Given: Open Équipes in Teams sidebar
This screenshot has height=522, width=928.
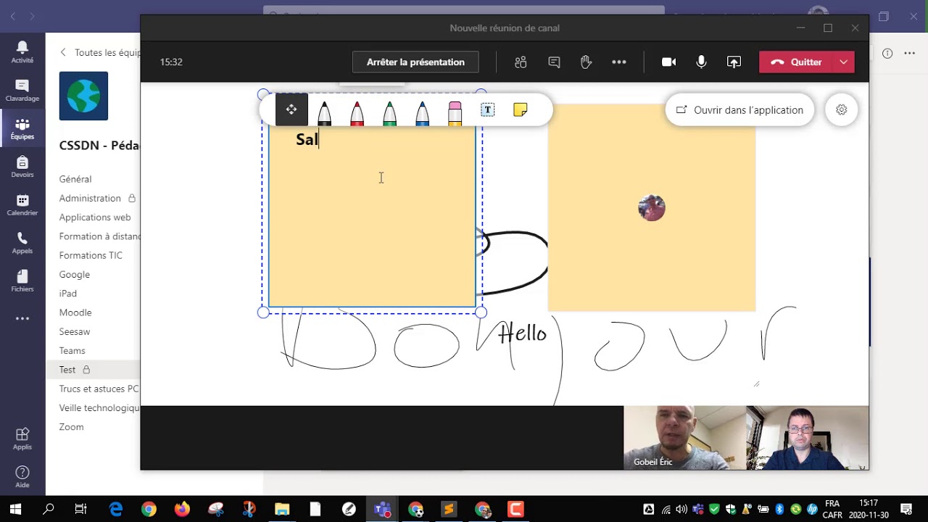Looking at the screenshot, I should click(x=22, y=128).
